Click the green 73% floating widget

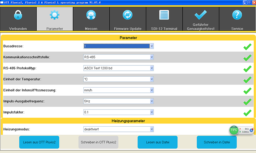tap(234, 130)
